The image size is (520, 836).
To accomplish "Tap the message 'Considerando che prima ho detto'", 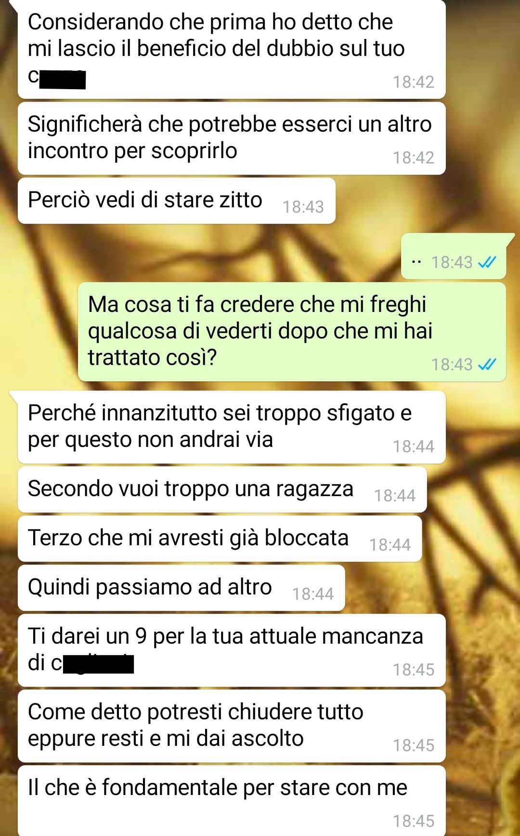I will pos(232,49).
